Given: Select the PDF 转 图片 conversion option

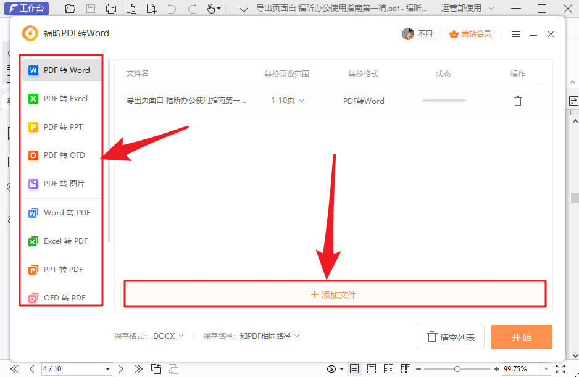Looking at the screenshot, I should tap(61, 183).
